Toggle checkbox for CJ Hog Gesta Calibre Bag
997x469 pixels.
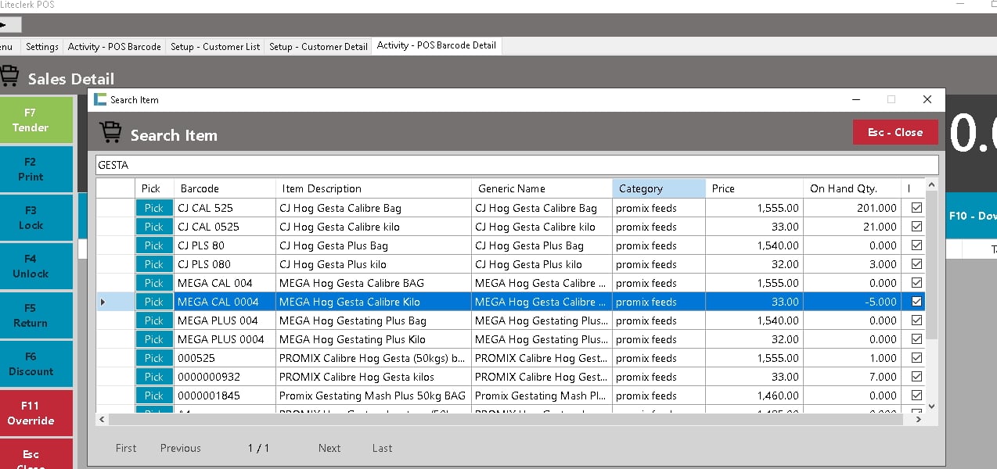coord(916,208)
